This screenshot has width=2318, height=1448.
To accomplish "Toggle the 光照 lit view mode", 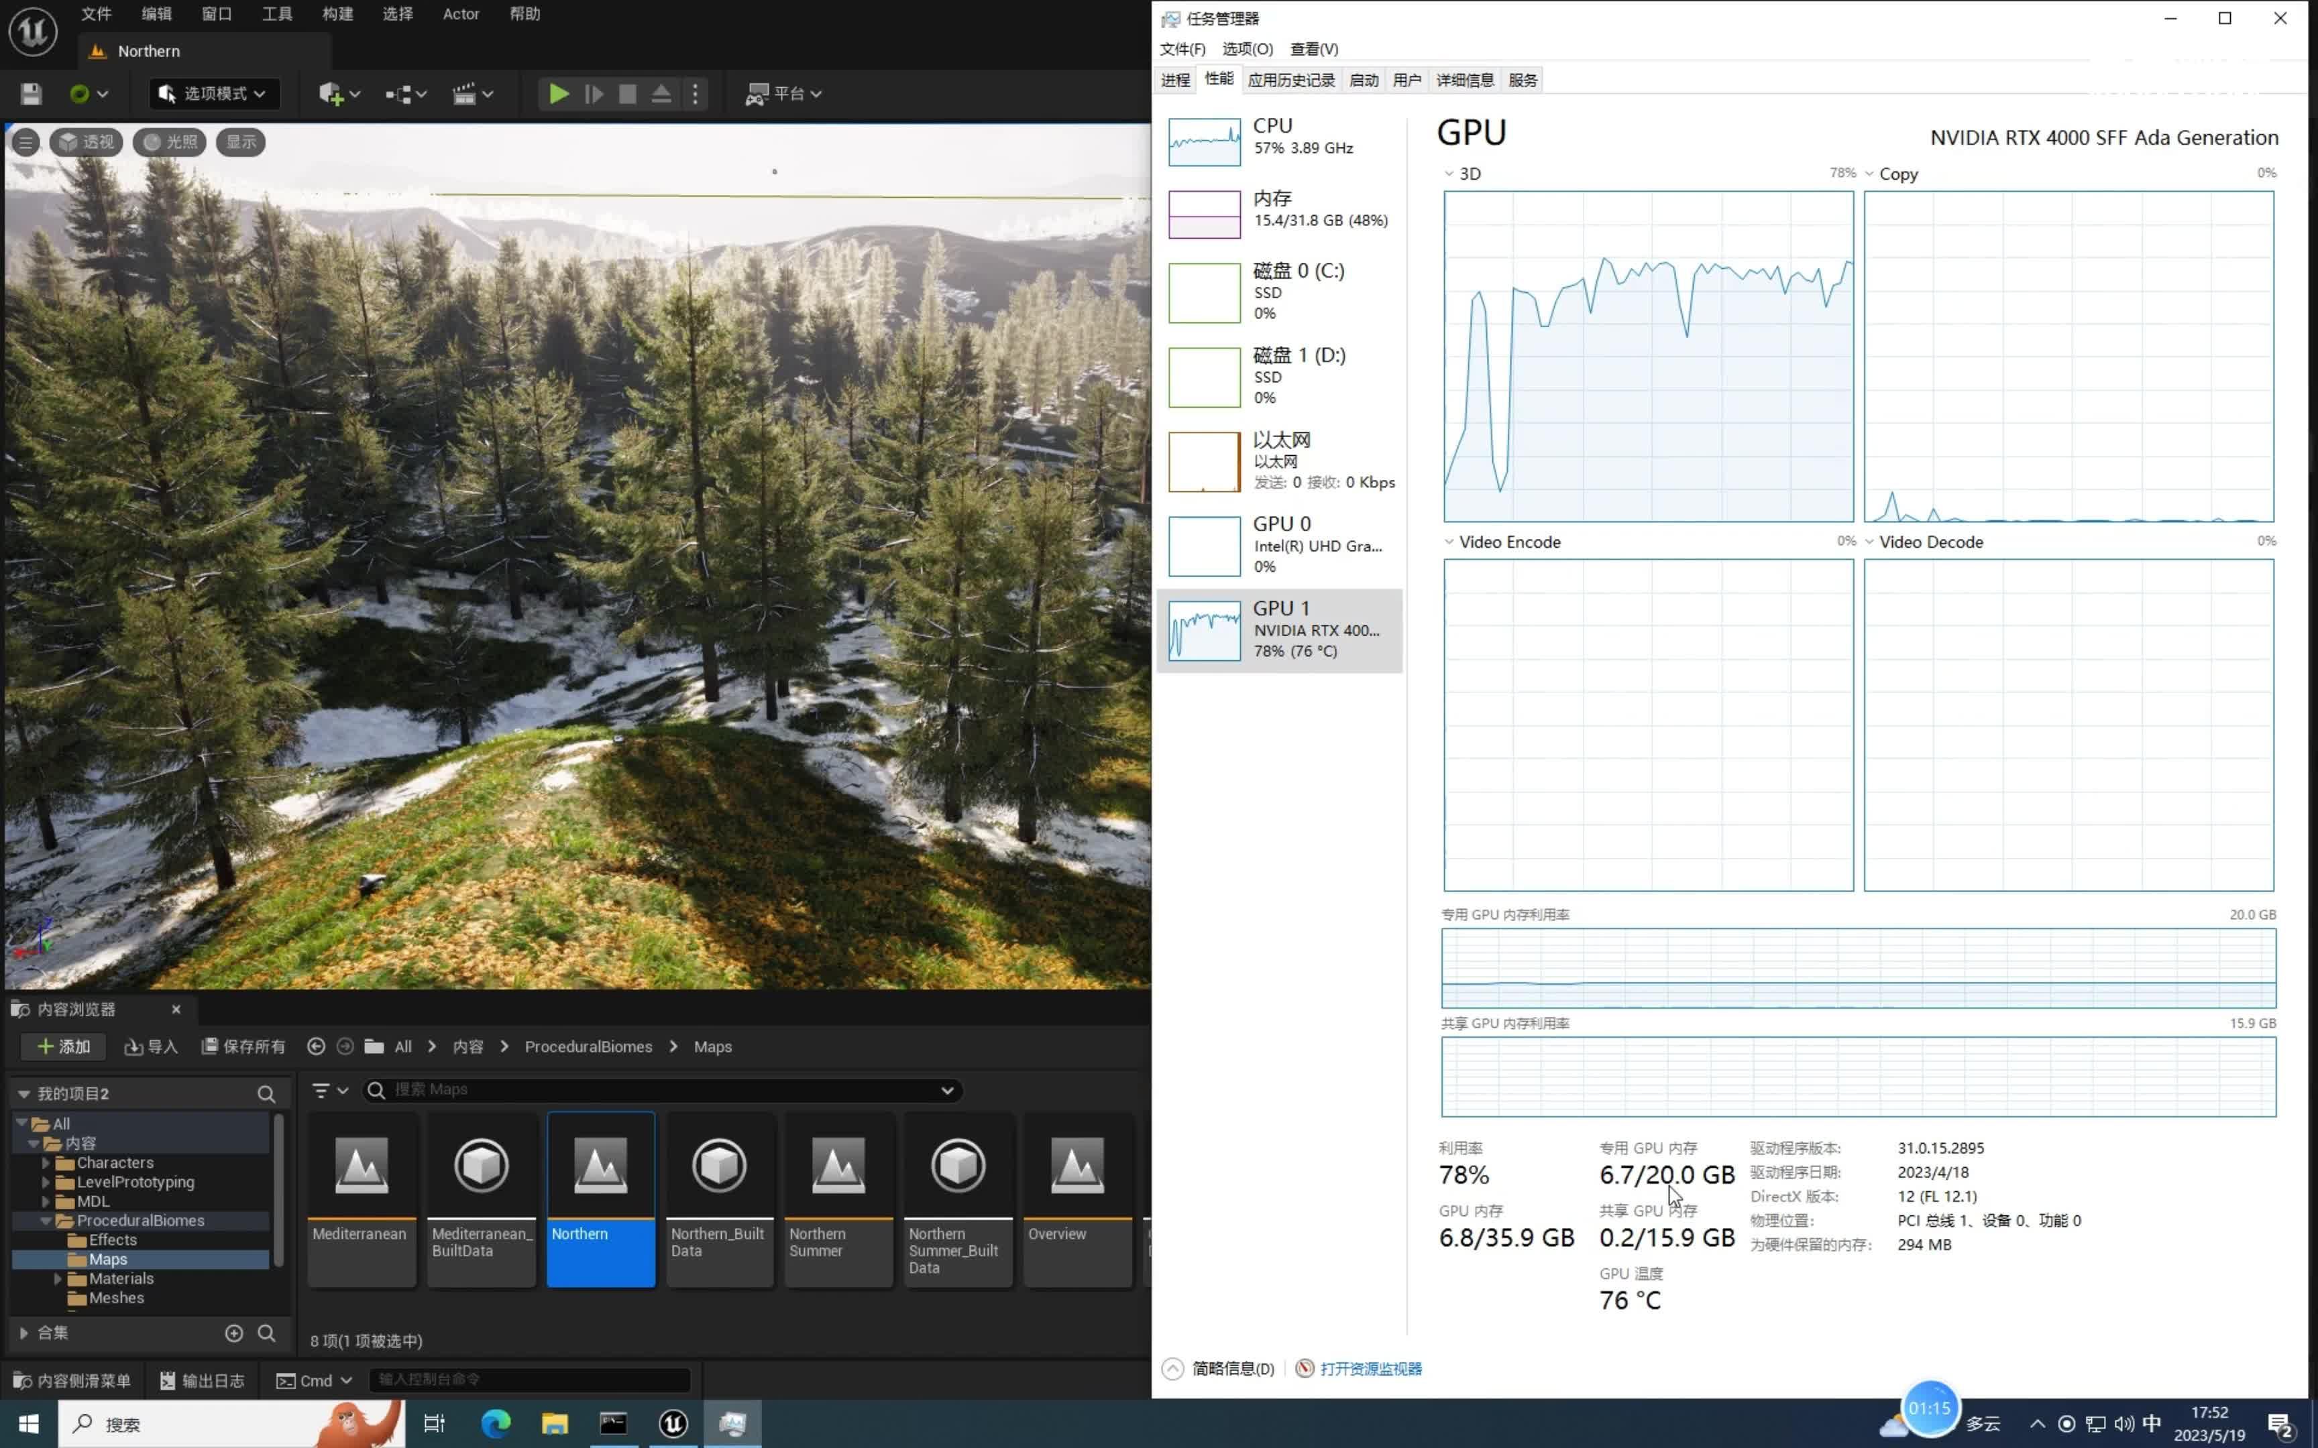I will click(x=170, y=143).
